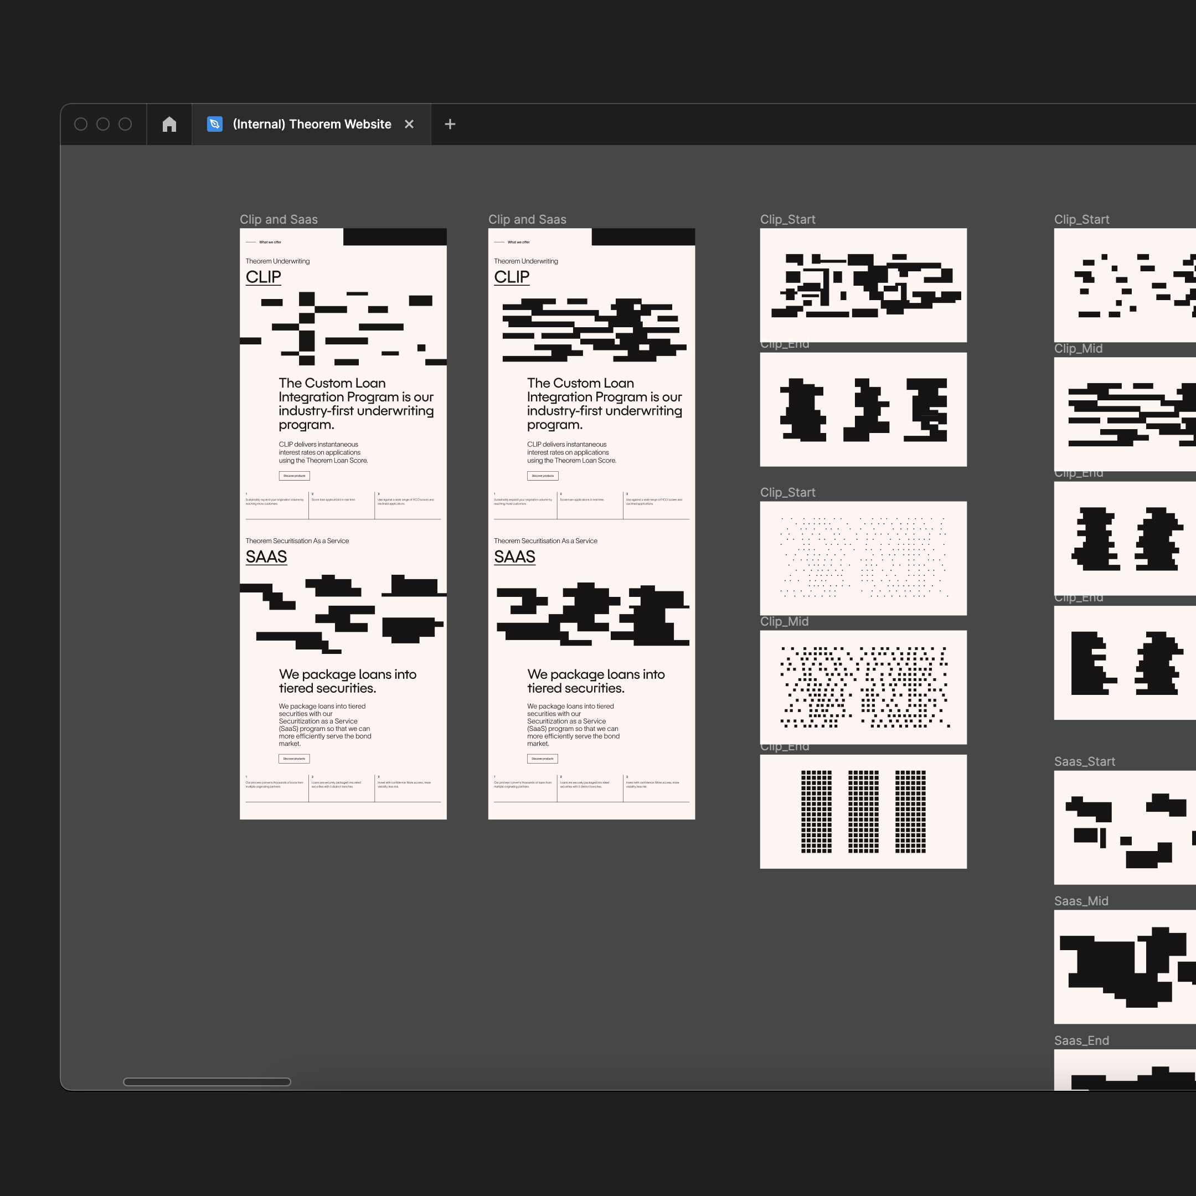Click the SAAS pixel graphic in the first frame
Viewport: 1196px width, 1196px height.
[x=343, y=614]
